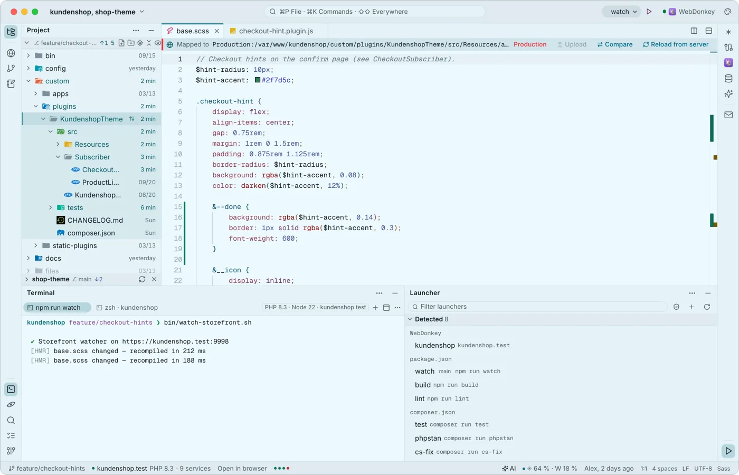This screenshot has height=475, width=739.
Task: Switch to zsh · kundenshop terminal tab
Action: [x=127, y=308]
